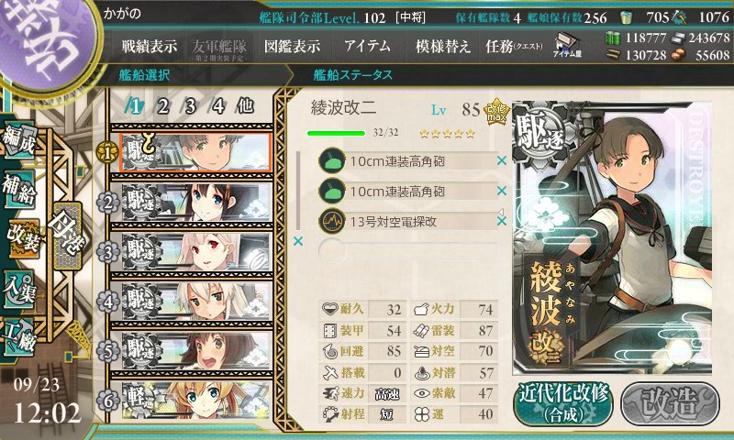Return to 母港 home port icon
734x440 pixels.
pos(68,236)
